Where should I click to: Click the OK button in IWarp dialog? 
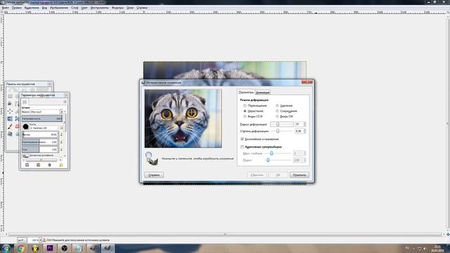(278, 175)
